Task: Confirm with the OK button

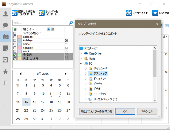Action: [125, 111]
